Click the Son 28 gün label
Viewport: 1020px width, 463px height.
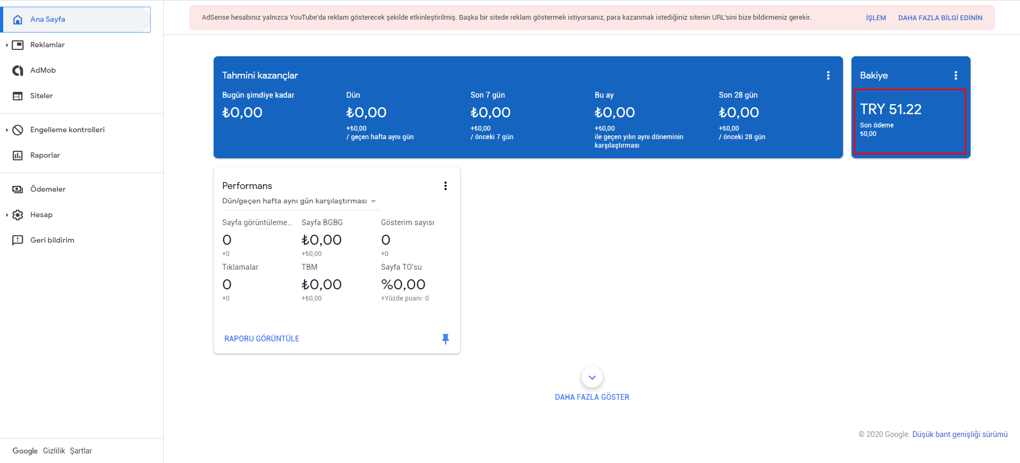738,95
